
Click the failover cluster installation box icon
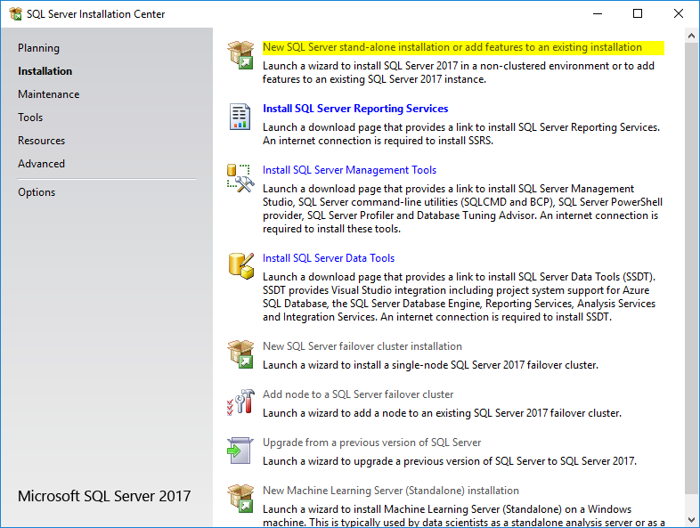240,354
